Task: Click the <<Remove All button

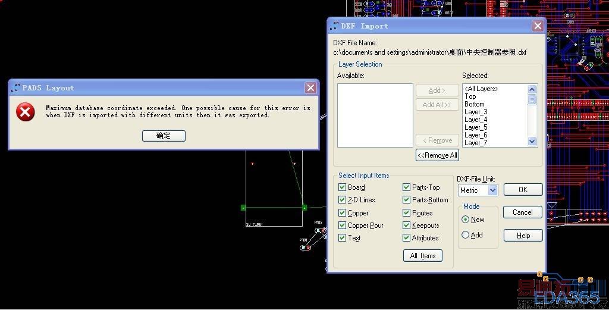Action: (437, 155)
